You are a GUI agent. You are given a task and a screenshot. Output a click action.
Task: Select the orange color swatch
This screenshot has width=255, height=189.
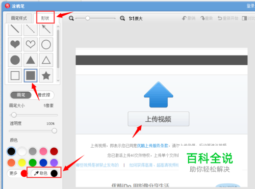point(11,163)
